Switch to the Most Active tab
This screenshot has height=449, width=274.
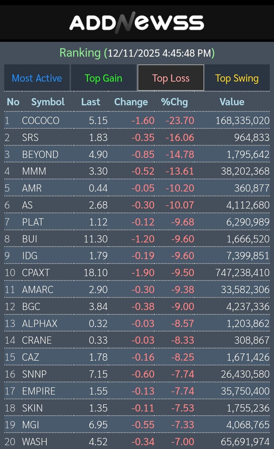(37, 78)
